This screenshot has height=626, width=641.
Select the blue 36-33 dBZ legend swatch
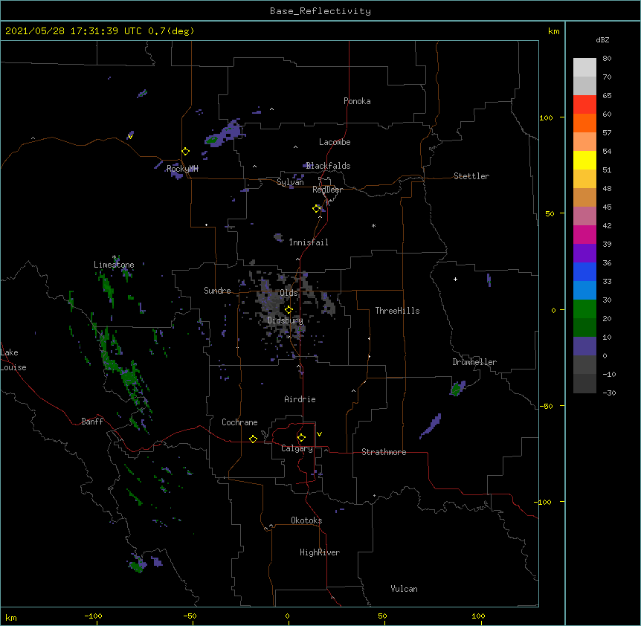[584, 271]
